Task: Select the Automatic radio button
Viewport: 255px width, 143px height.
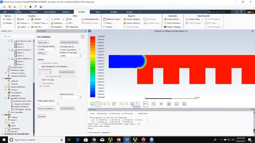Action: tap(41, 86)
